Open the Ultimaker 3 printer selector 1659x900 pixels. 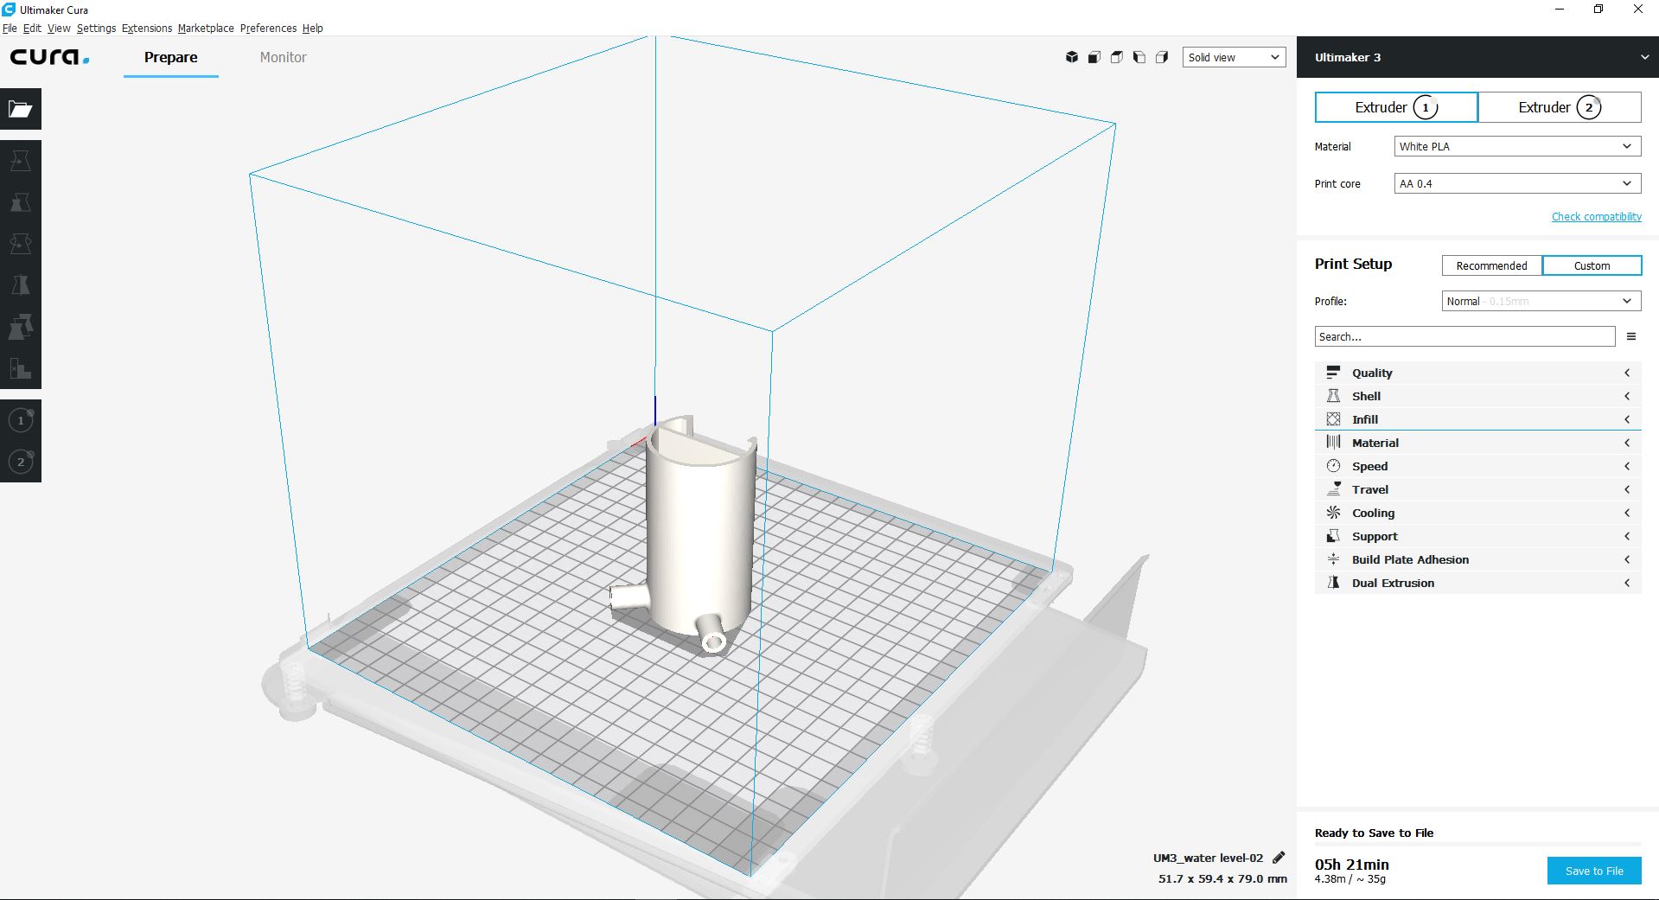[1477, 57]
